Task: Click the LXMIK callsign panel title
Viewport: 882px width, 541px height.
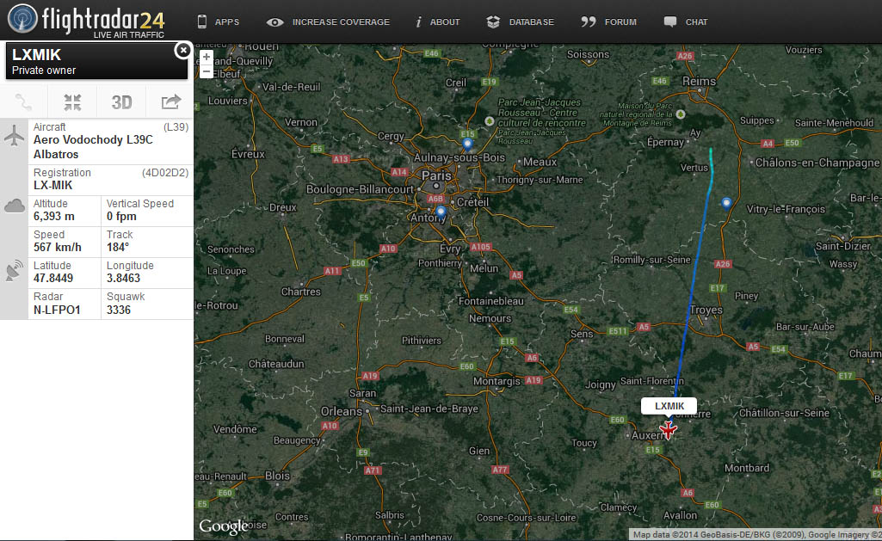Action: pyautogui.click(x=36, y=54)
